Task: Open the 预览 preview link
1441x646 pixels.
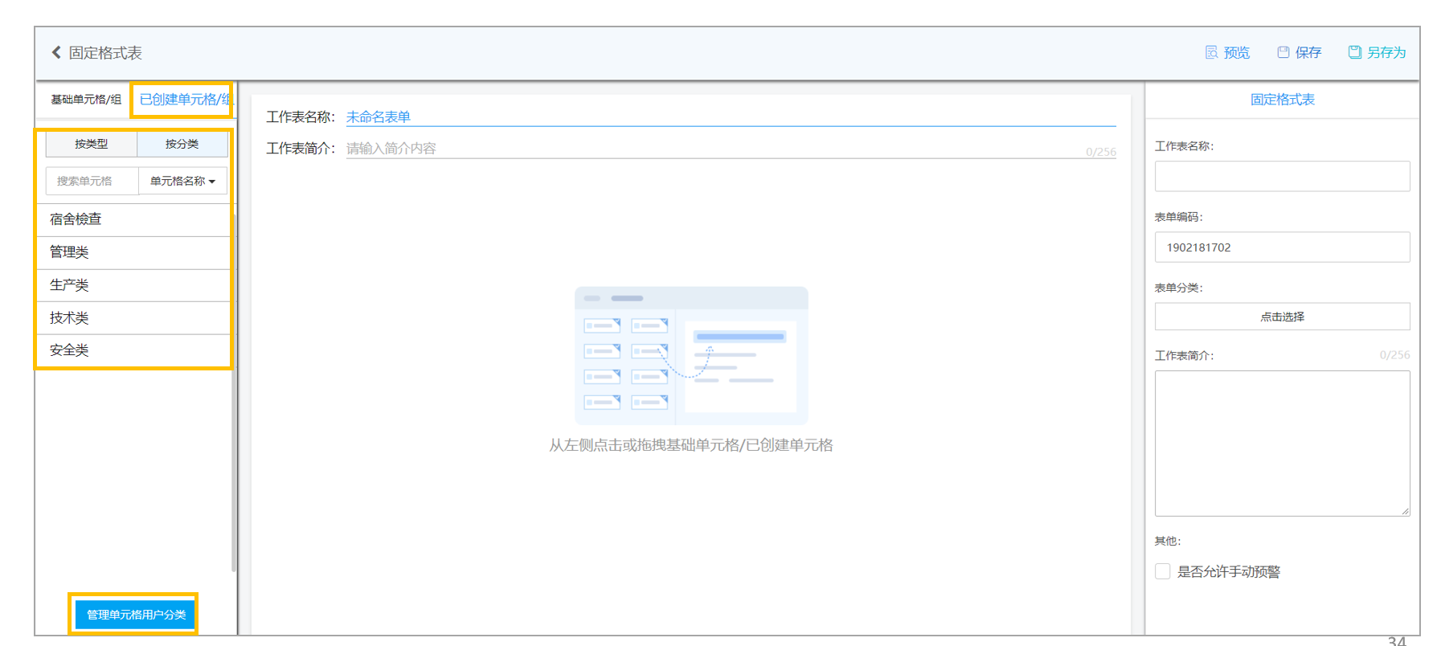Action: click(x=1237, y=52)
